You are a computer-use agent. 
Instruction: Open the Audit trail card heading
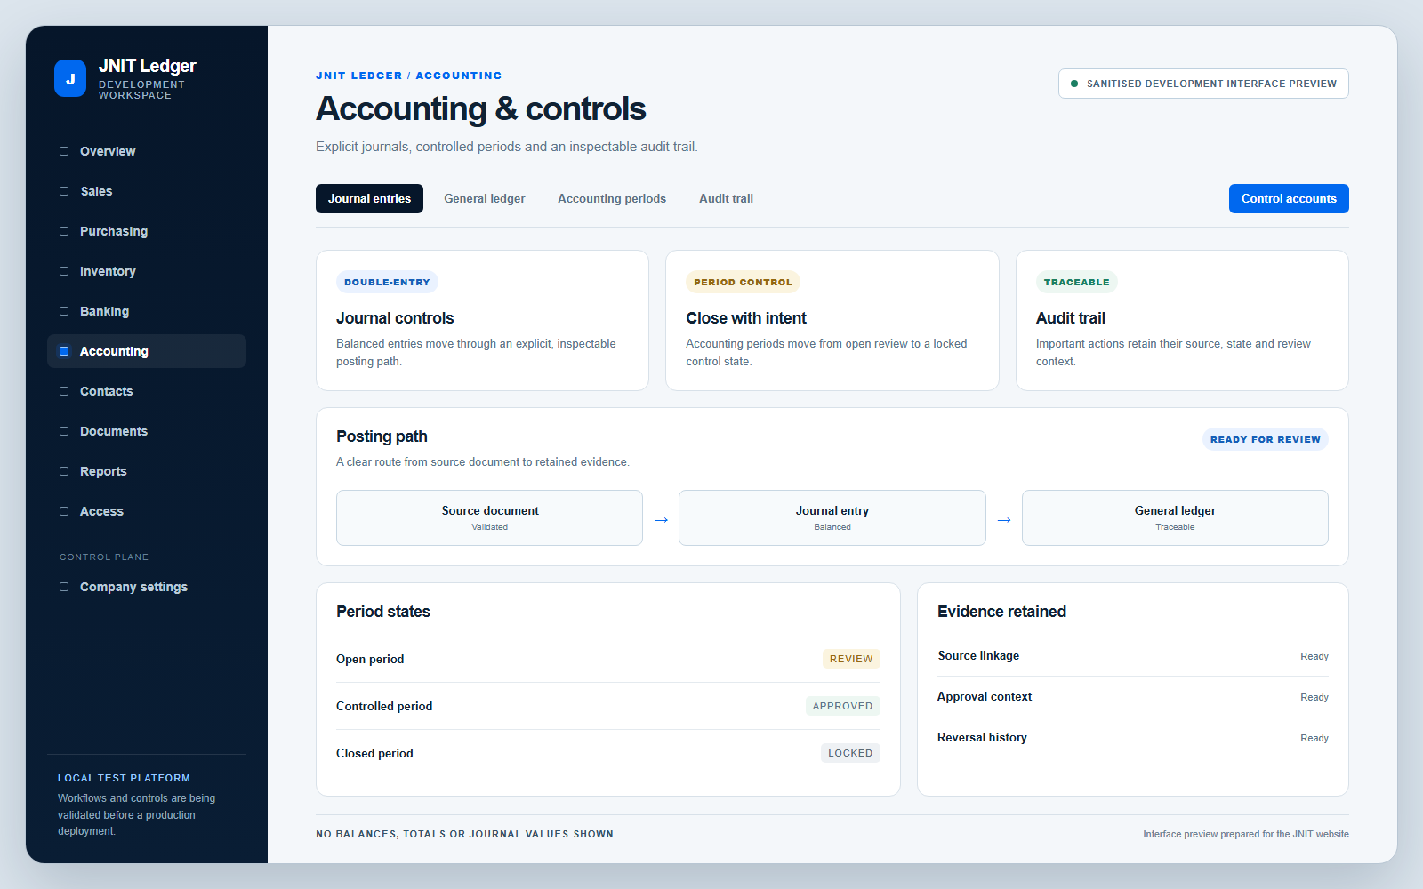1071,318
